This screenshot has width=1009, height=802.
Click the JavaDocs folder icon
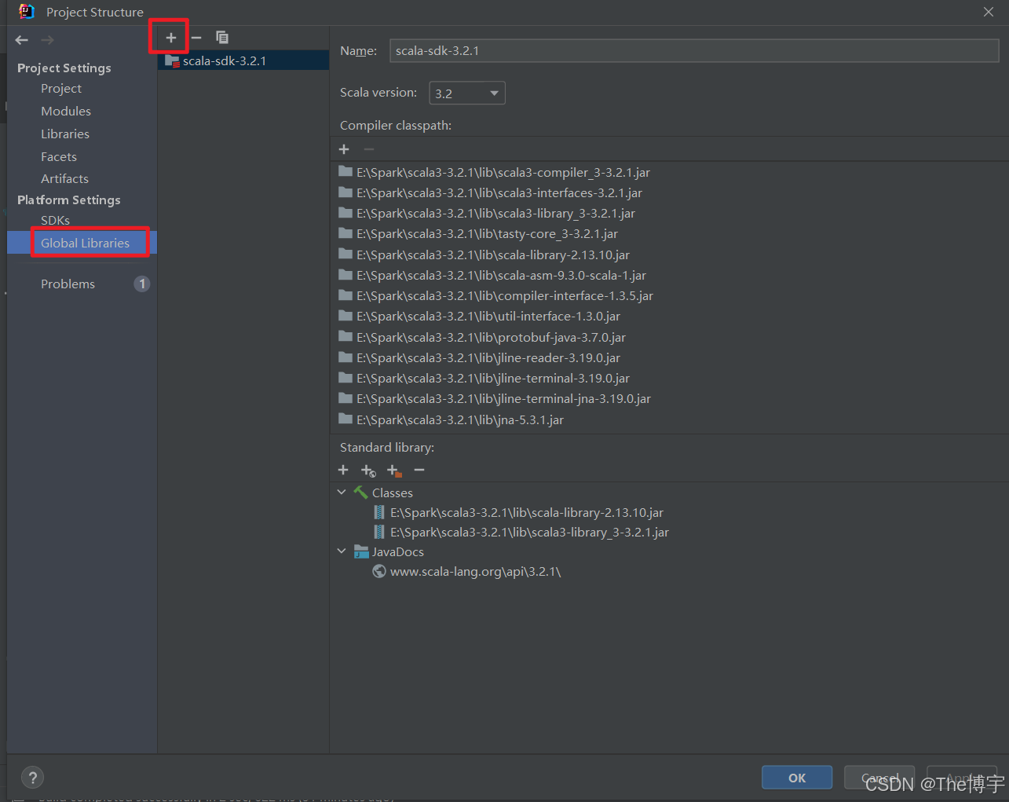(361, 551)
